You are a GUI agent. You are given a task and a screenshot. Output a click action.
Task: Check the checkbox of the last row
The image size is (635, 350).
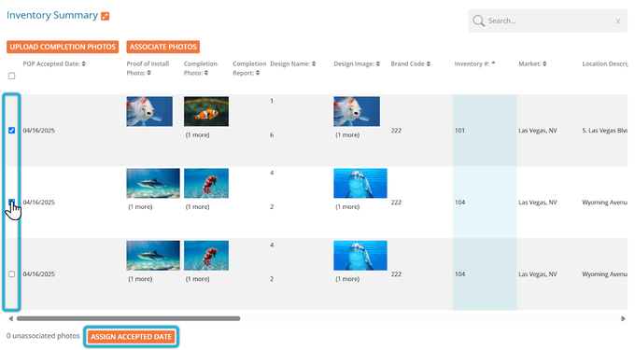12,274
